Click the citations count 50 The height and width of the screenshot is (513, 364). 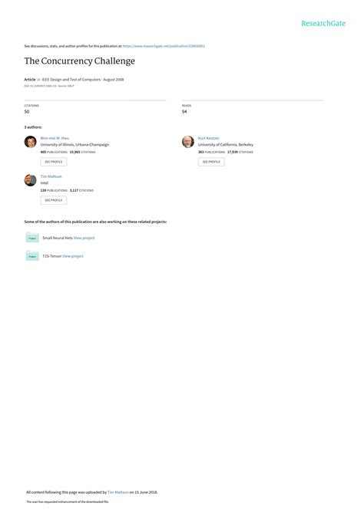(x=27, y=111)
